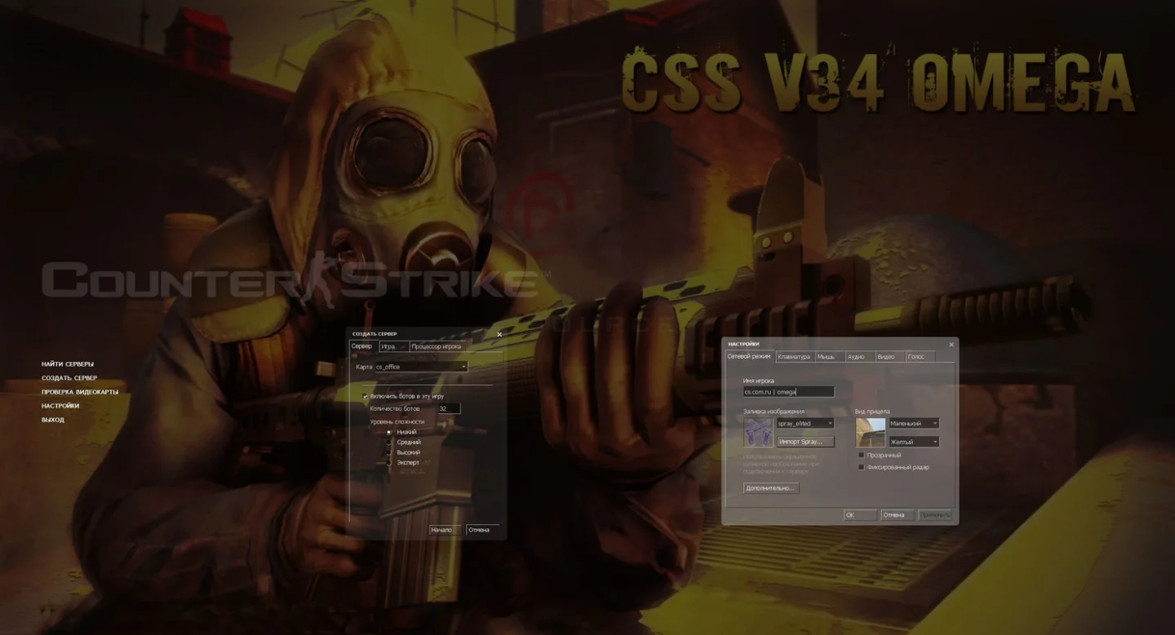
Task: Expand the spray_elited spray dropdown
Action: click(x=805, y=424)
